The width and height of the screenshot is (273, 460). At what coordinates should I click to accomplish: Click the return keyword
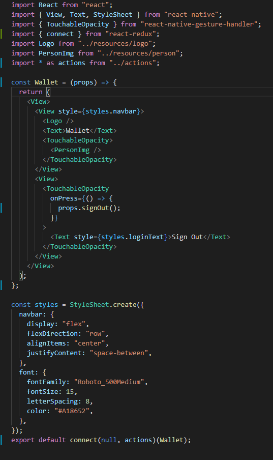point(31,92)
